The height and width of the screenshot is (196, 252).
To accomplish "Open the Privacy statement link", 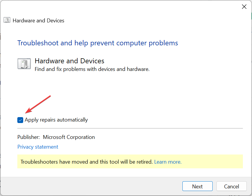I will click(x=38, y=147).
